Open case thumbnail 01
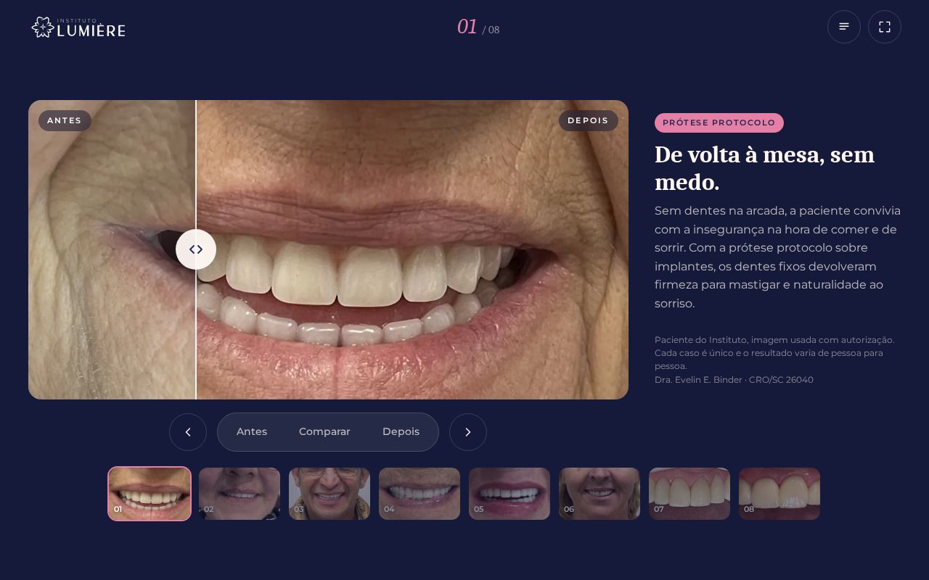Viewport: 929px width, 580px height. pyautogui.click(x=150, y=494)
